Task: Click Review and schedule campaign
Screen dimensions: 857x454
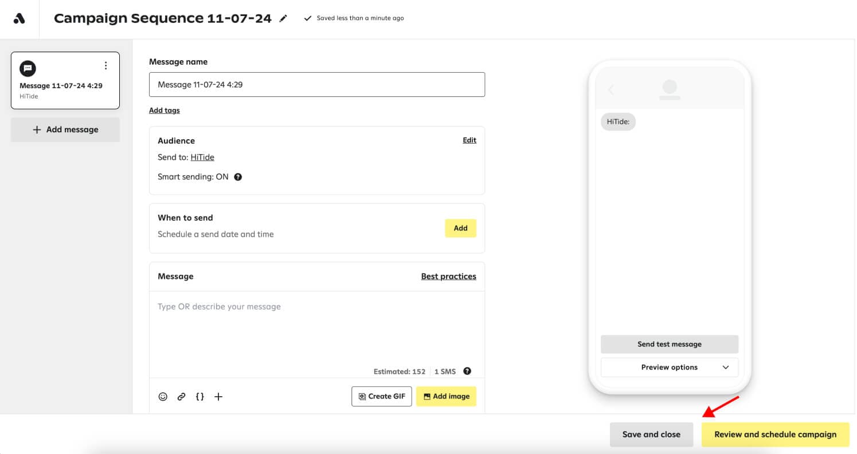Action: coord(775,434)
